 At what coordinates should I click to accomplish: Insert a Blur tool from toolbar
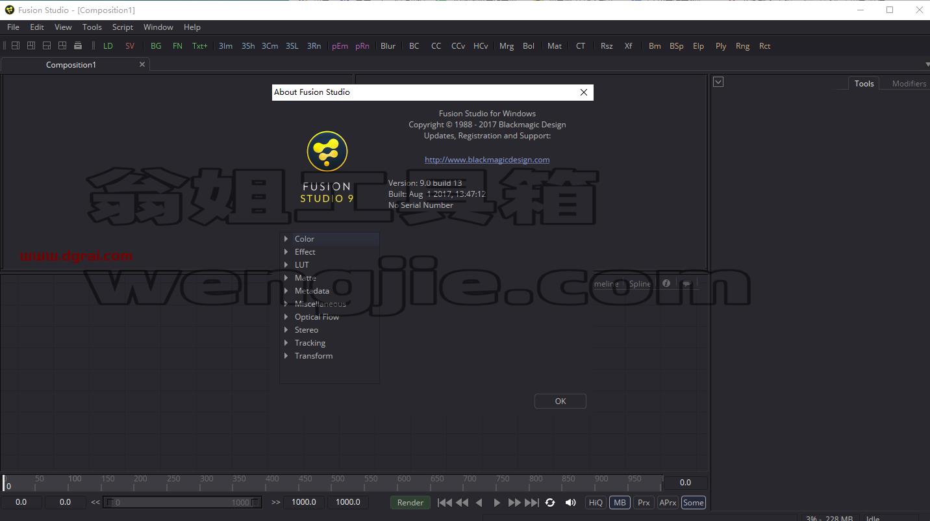tap(388, 46)
